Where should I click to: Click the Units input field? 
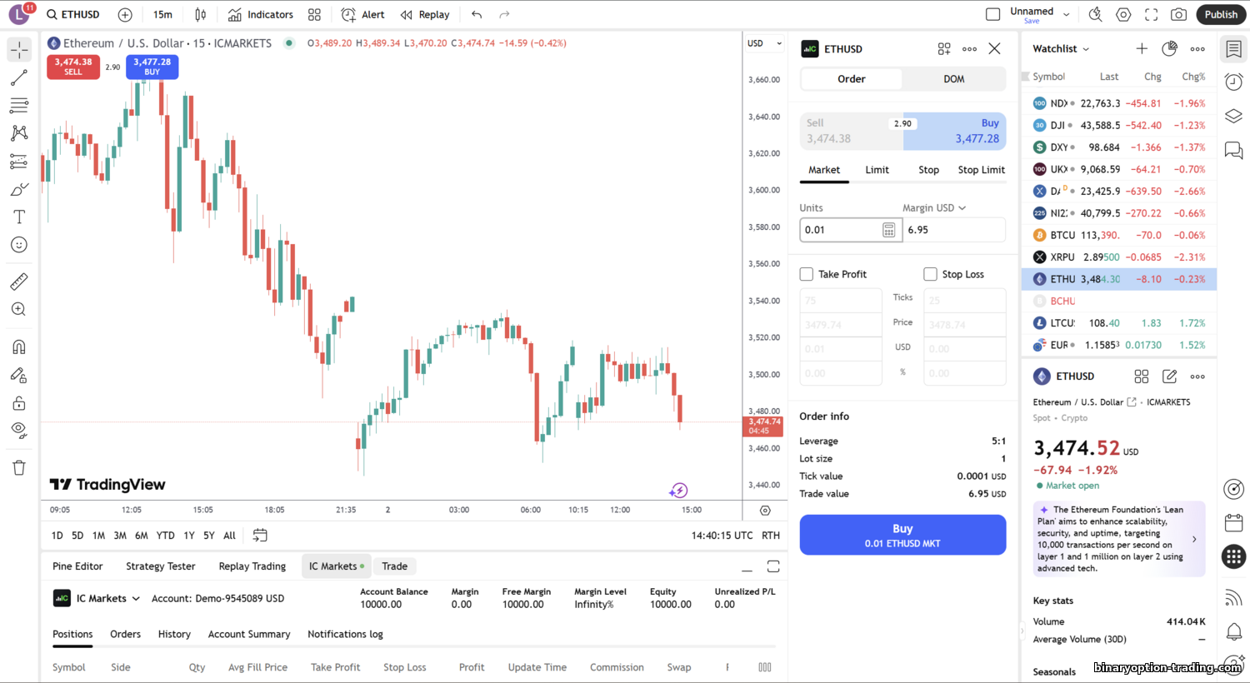point(839,230)
